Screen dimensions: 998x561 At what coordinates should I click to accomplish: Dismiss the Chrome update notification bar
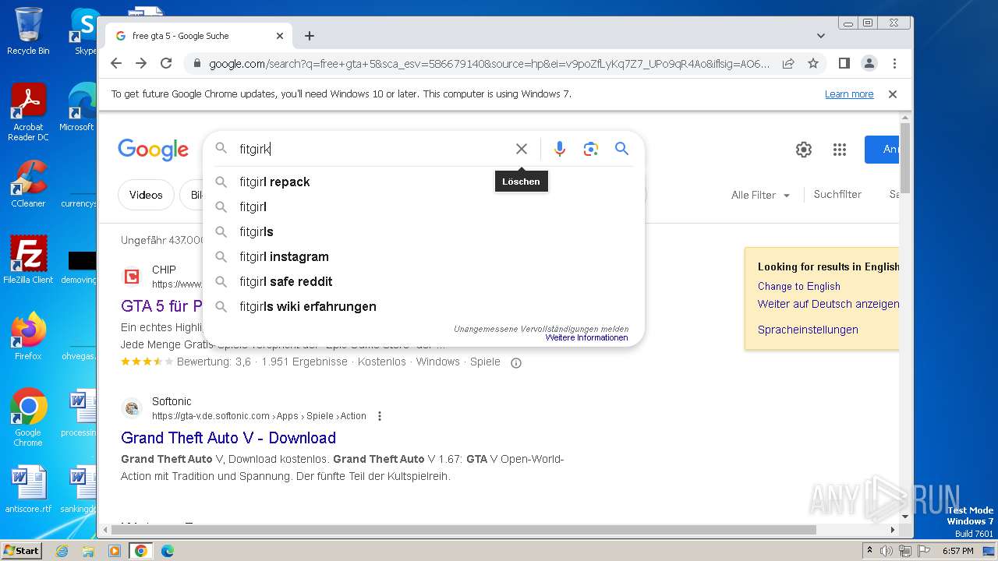(893, 94)
